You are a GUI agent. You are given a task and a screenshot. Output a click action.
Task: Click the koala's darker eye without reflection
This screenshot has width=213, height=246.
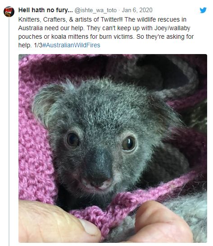(73, 140)
